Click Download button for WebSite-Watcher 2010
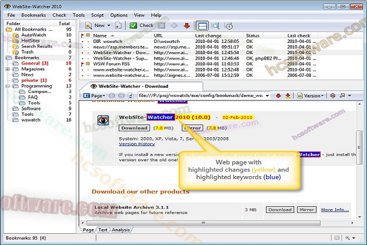This screenshot has height=245, width=367. 135,128
